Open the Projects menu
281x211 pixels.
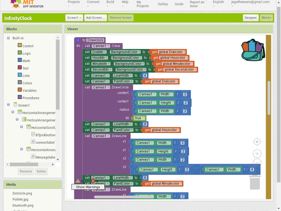[x=74, y=2]
